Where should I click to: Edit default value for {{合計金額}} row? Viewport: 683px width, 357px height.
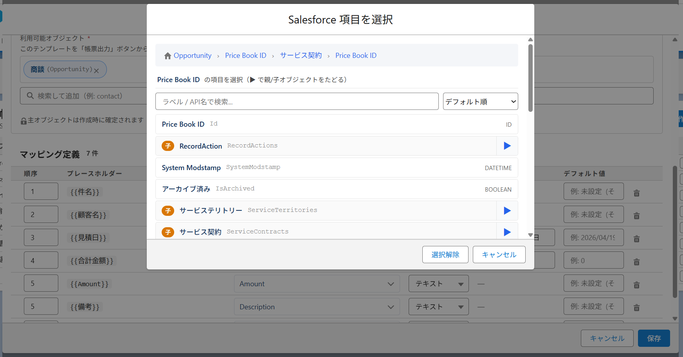(x=594, y=260)
